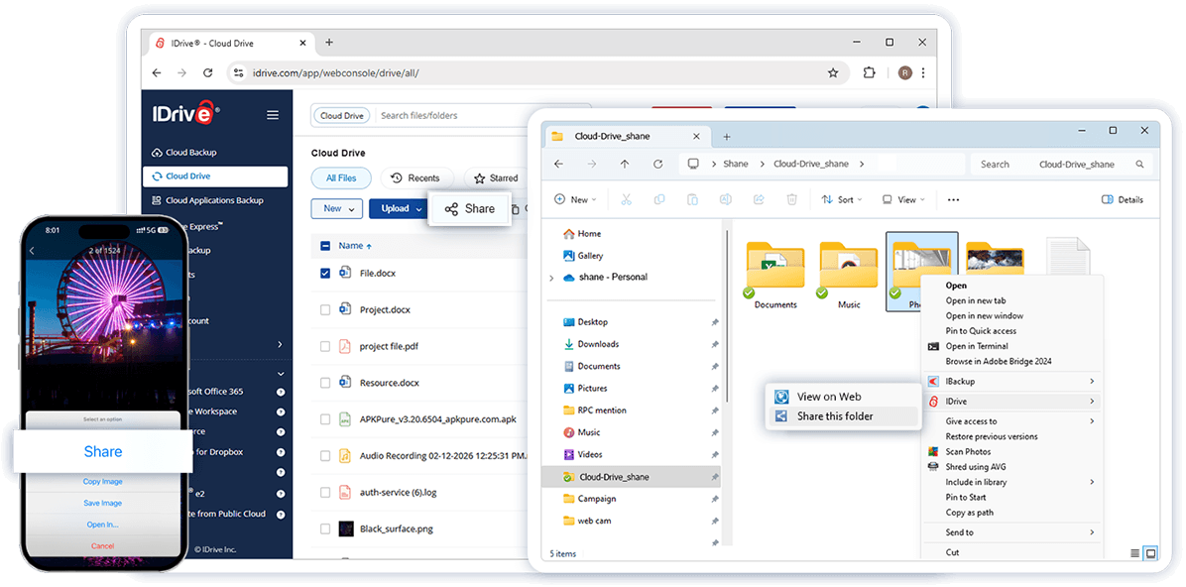This screenshot has height=587, width=1186.
Task: Open the browser extensions puzzle icon
Action: click(869, 72)
